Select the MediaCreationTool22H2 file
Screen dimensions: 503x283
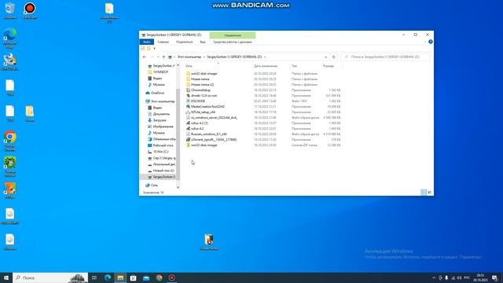pyautogui.click(x=207, y=107)
